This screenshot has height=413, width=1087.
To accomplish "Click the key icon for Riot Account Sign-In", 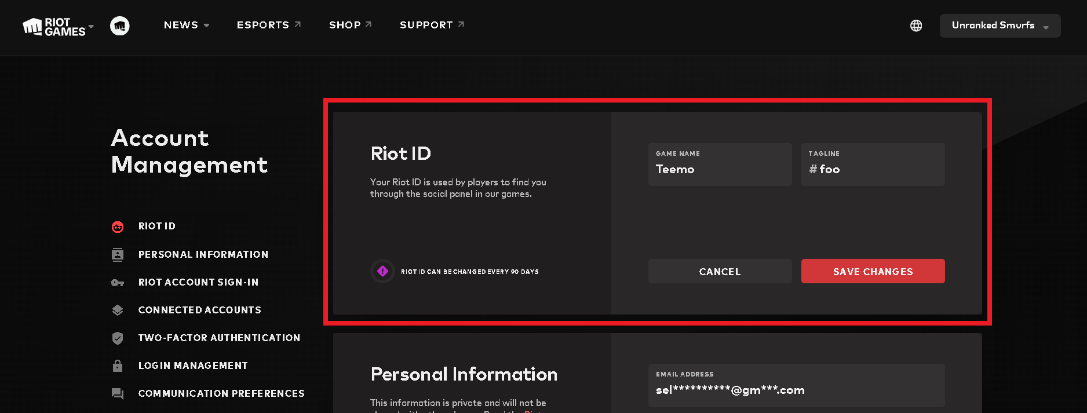I will pyautogui.click(x=118, y=283).
